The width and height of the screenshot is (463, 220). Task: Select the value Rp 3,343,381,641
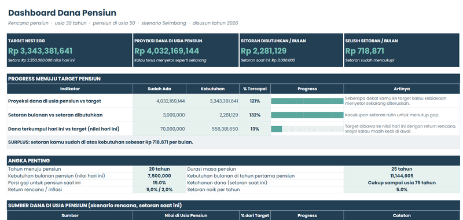(40, 51)
